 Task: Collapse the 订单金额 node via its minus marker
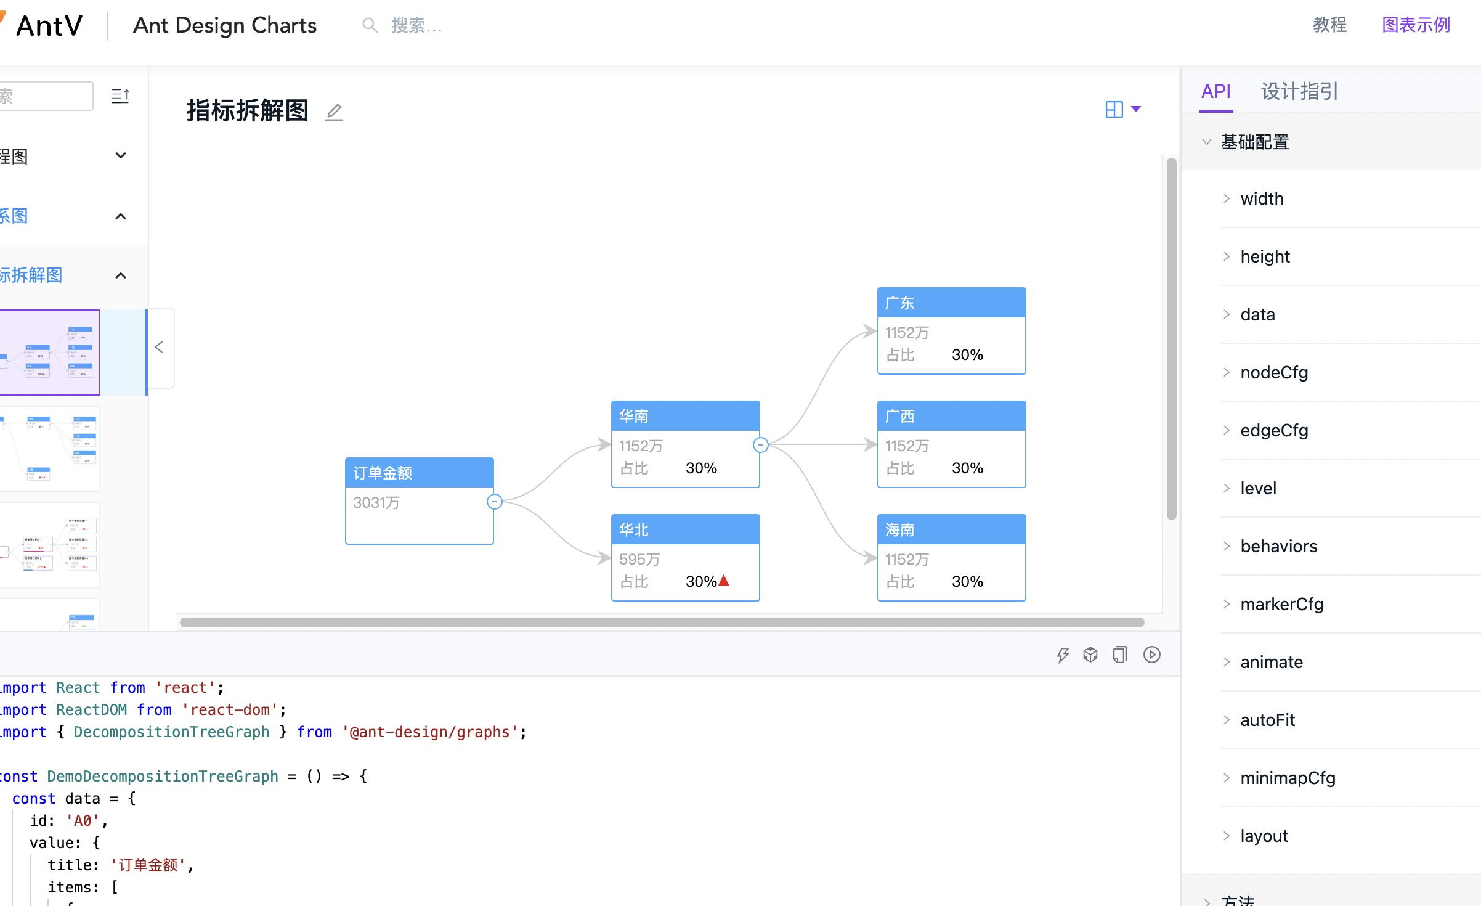point(495,502)
